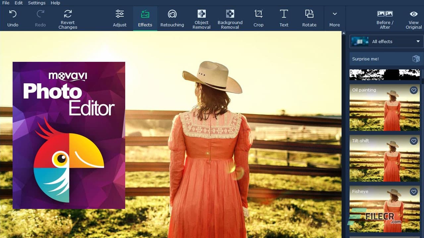Click the Undo icon
The width and height of the screenshot is (424, 238).
point(13,14)
